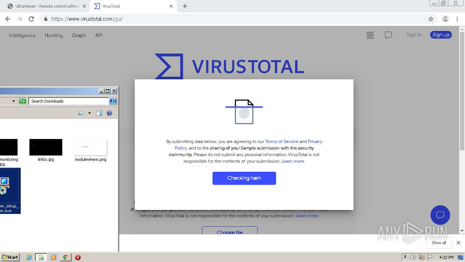465x262 pixels.
Task: Toggle the Explorer preview pane icon
Action: (99, 113)
